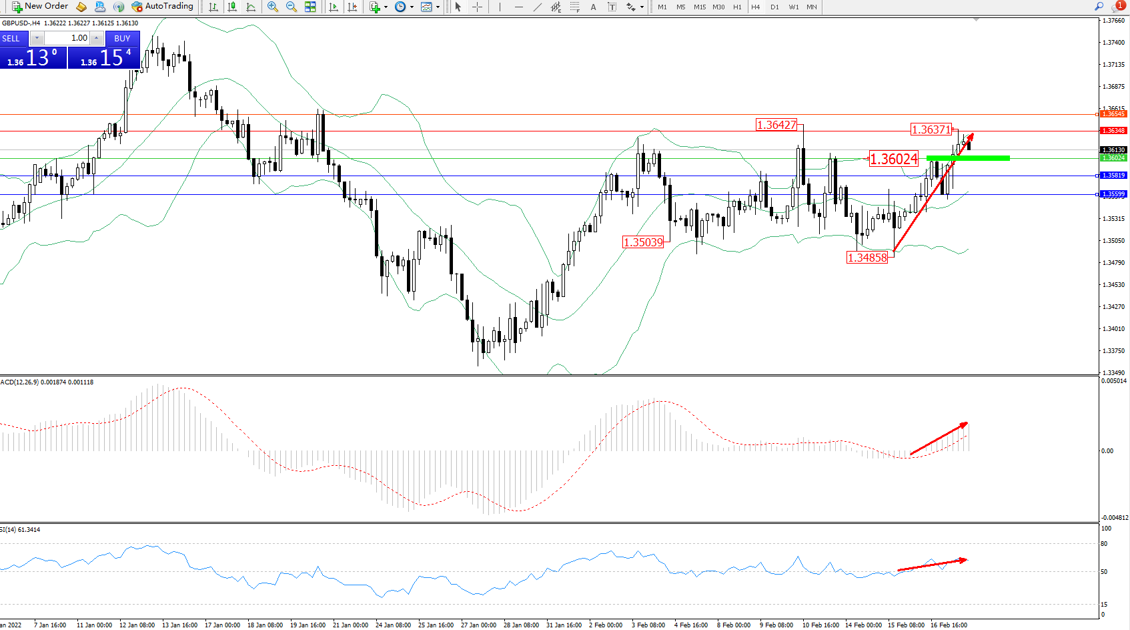
Task: Toggle AutoTrading on or off
Action: coord(163,7)
